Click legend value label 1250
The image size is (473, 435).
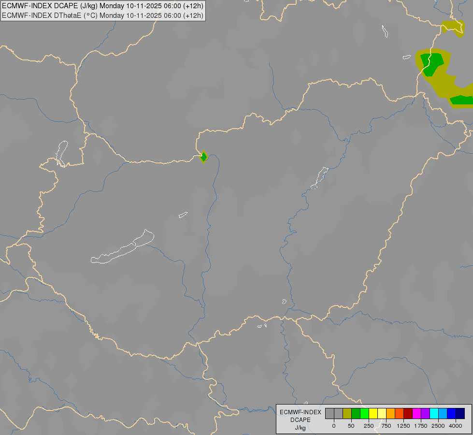pos(403,426)
